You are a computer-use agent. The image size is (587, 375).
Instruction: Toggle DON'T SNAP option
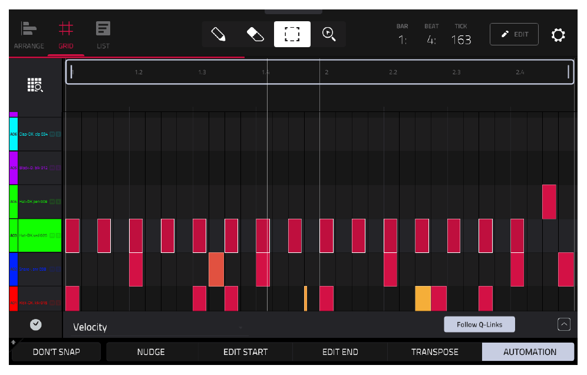tap(56, 352)
